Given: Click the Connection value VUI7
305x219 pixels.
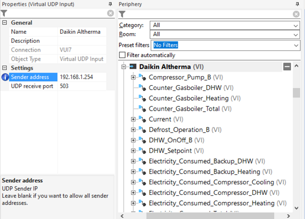Looking at the screenshot, I should [x=82, y=50].
